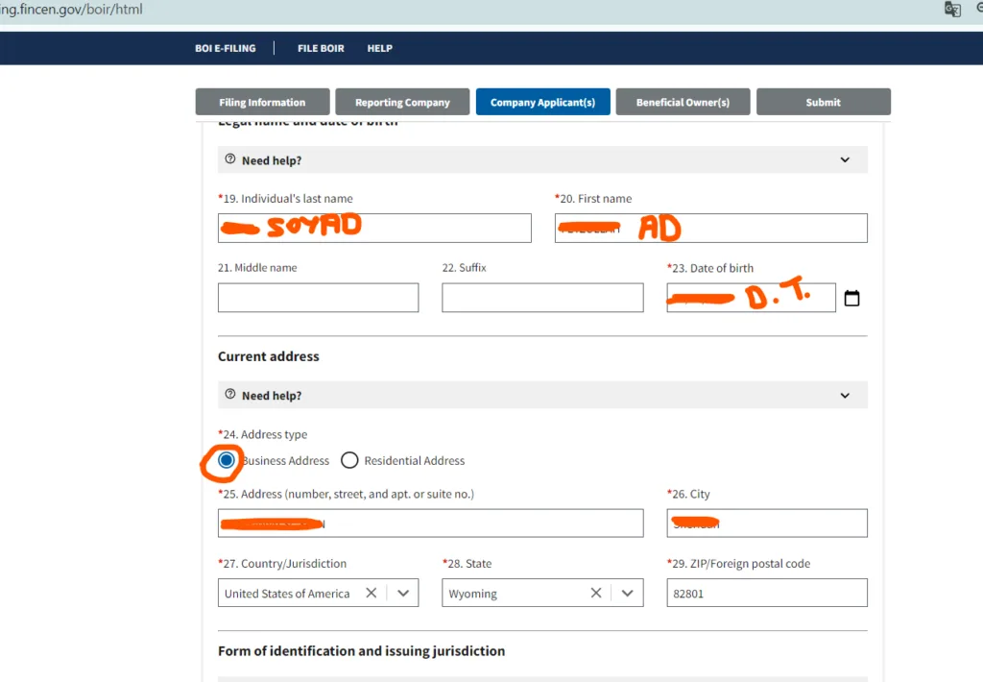Image resolution: width=983 pixels, height=682 pixels.
Task: Click the question mark icon under Current address
Action: (x=229, y=395)
